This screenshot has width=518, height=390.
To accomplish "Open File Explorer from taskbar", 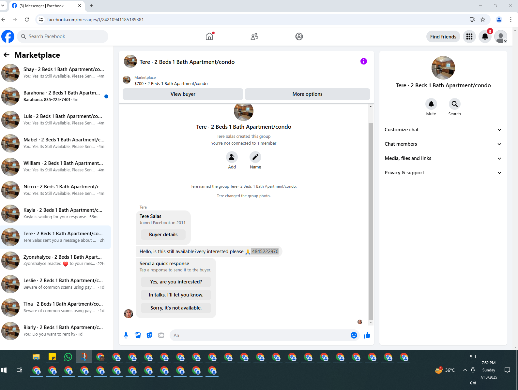I will coord(36,357).
